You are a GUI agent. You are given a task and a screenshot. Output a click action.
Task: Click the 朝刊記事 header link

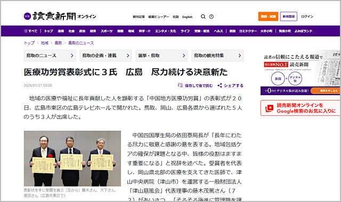[x=139, y=16]
